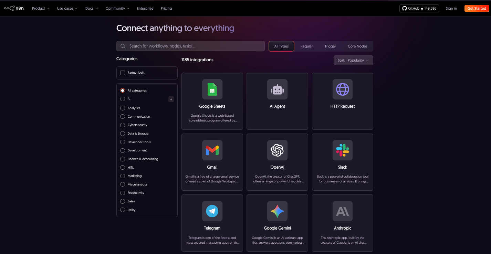Expand the Product menu in navbar
Screen dimensions: 491x254
[x=40, y=8]
